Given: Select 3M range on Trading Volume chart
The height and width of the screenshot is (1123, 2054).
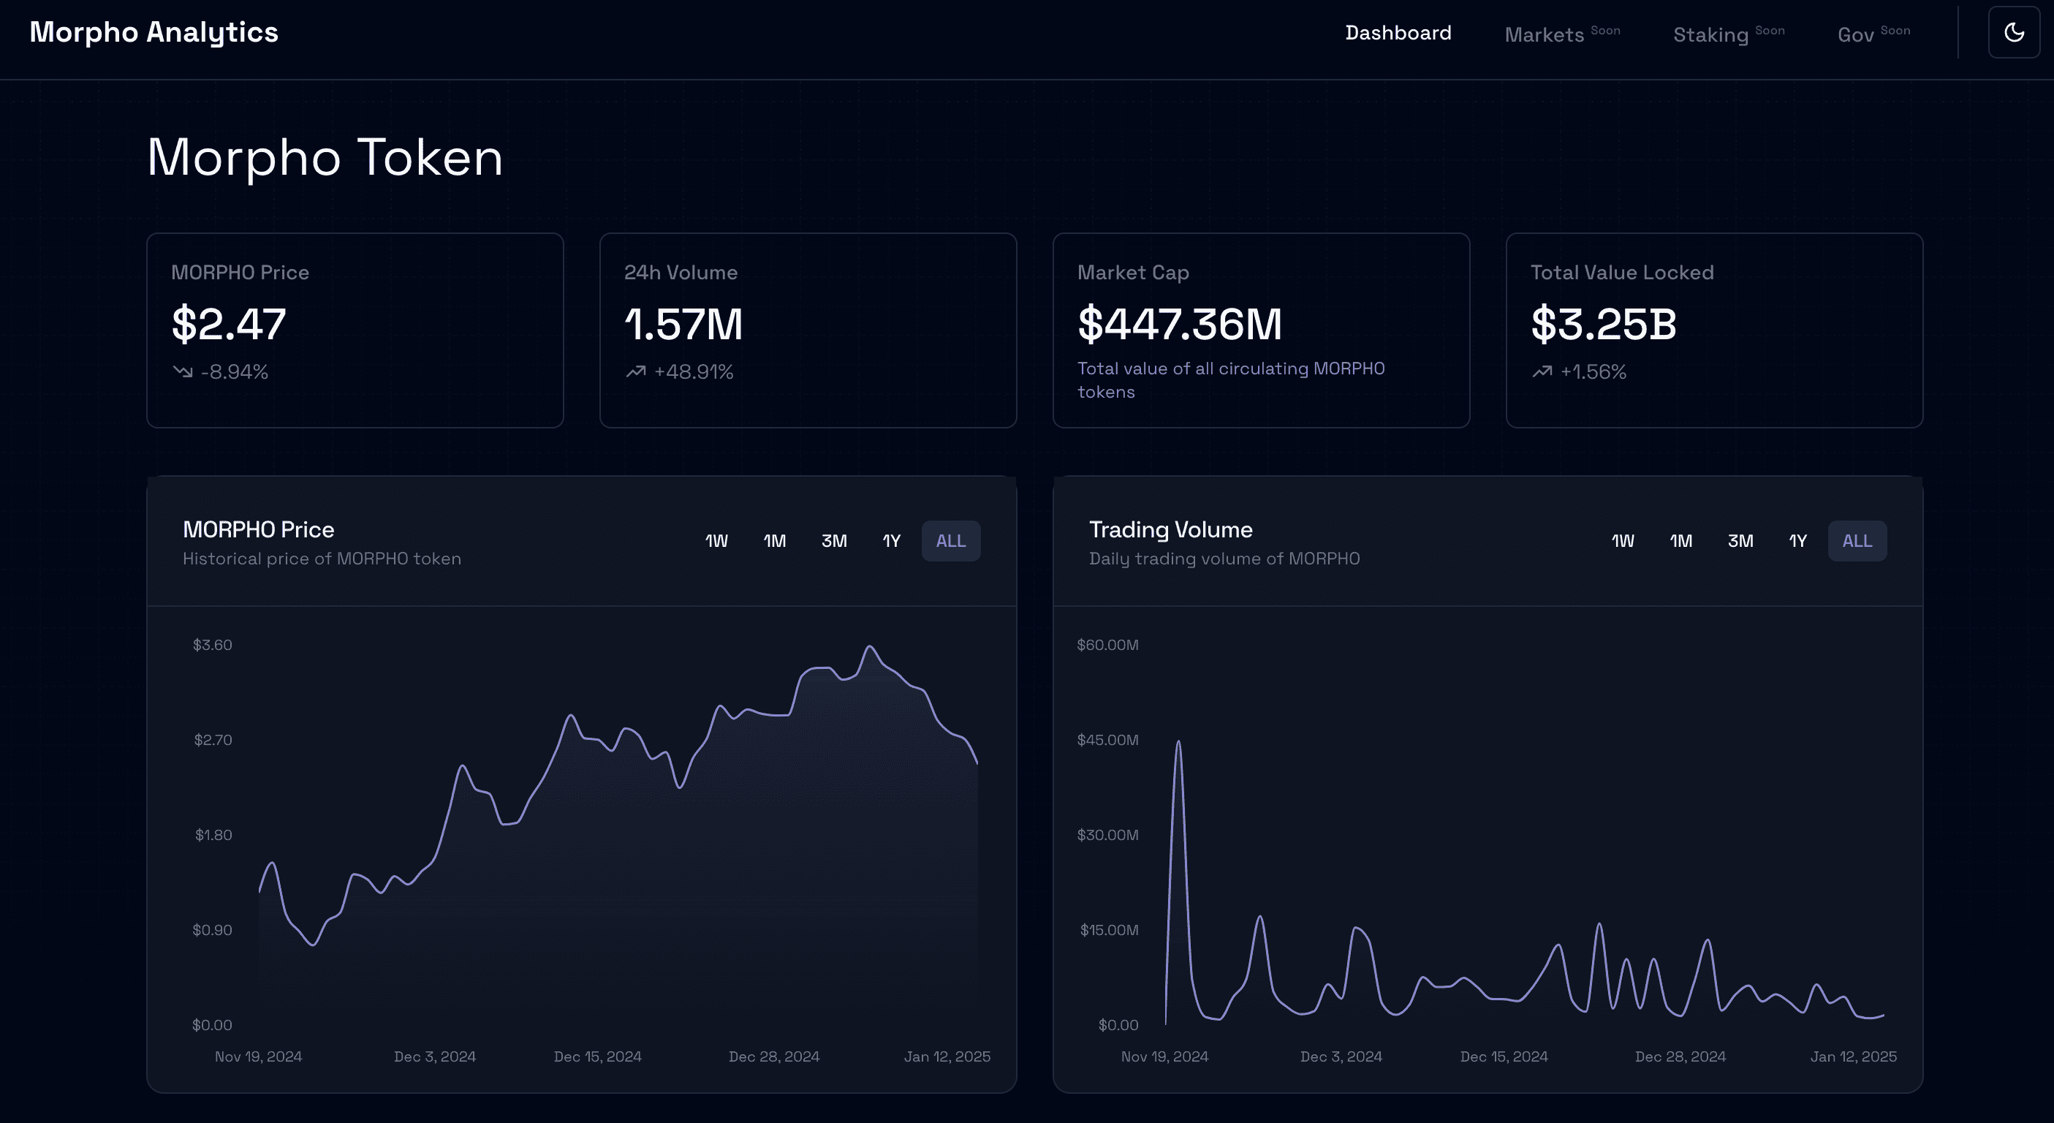Looking at the screenshot, I should pyautogui.click(x=1740, y=541).
